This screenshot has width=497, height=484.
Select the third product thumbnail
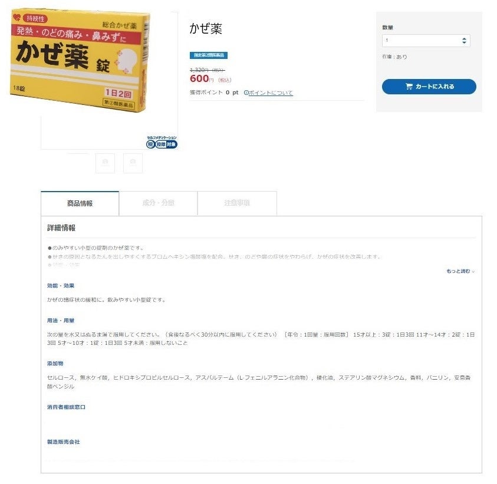click(x=133, y=163)
